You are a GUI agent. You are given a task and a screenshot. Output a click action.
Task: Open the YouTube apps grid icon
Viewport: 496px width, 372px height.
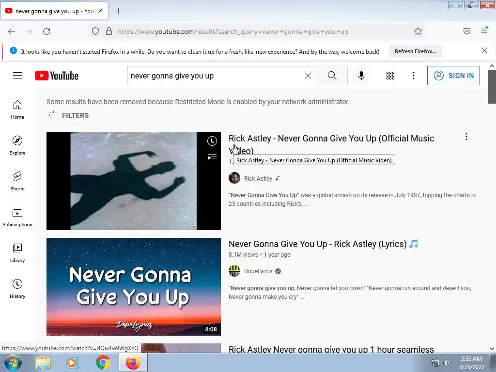click(x=390, y=76)
